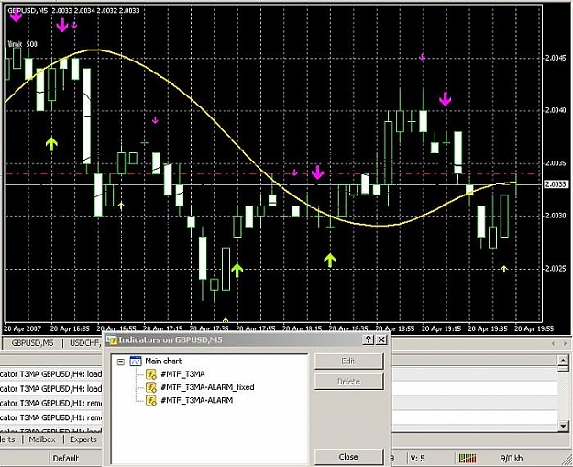
Task: Select the Main chart tree label
Action: pyautogui.click(x=163, y=361)
